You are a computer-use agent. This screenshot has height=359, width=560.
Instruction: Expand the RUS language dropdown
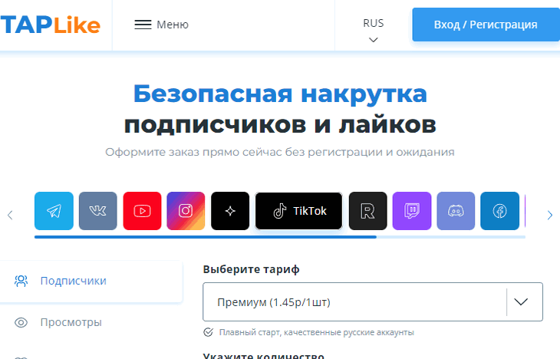(374, 30)
